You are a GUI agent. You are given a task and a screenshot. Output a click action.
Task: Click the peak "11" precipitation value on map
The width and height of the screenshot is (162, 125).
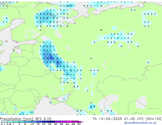point(51,58)
